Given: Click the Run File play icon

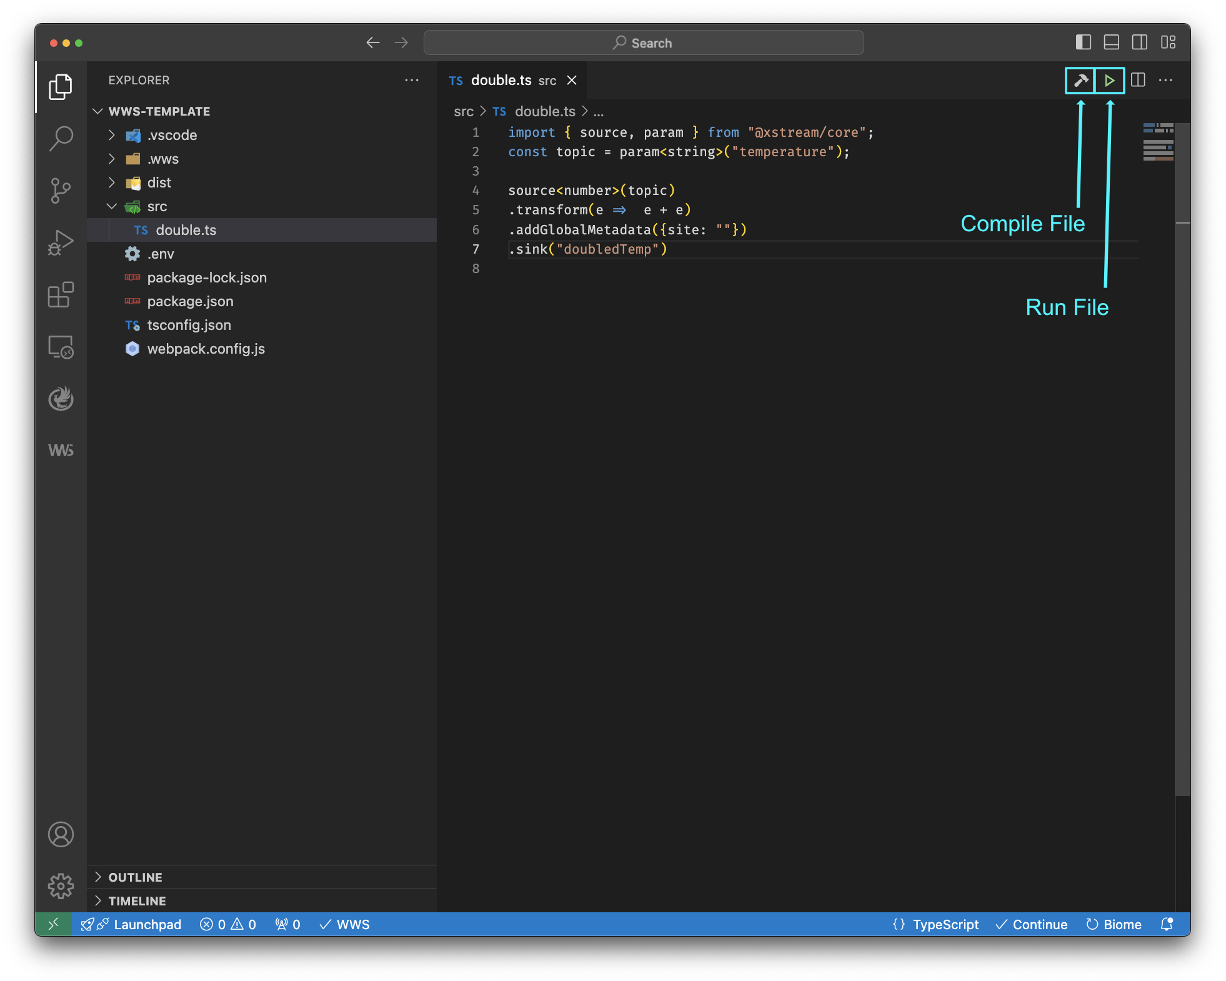Looking at the screenshot, I should point(1110,81).
